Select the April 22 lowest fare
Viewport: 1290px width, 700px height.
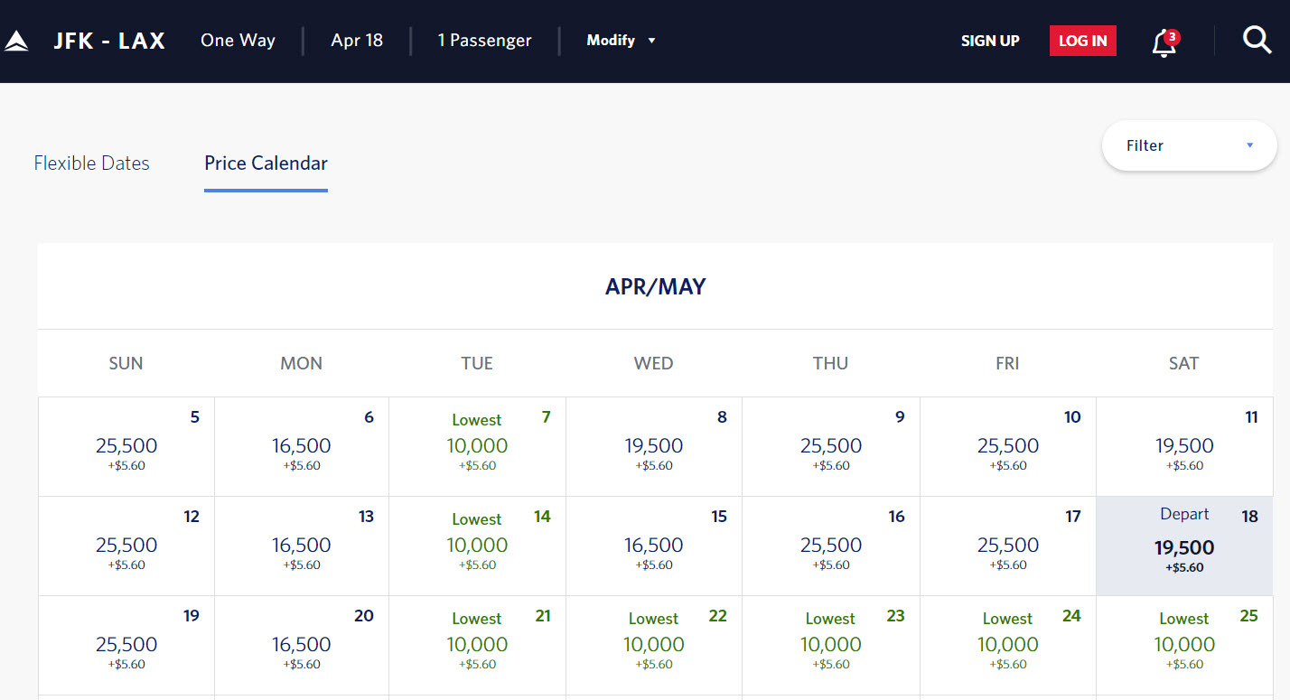(x=653, y=645)
